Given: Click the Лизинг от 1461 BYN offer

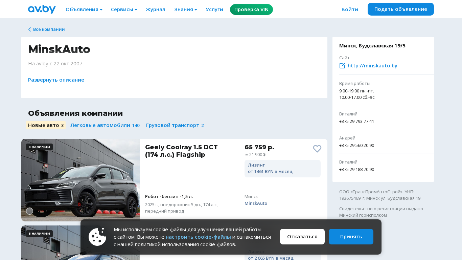Looking at the screenshot, I should click(x=282, y=169).
